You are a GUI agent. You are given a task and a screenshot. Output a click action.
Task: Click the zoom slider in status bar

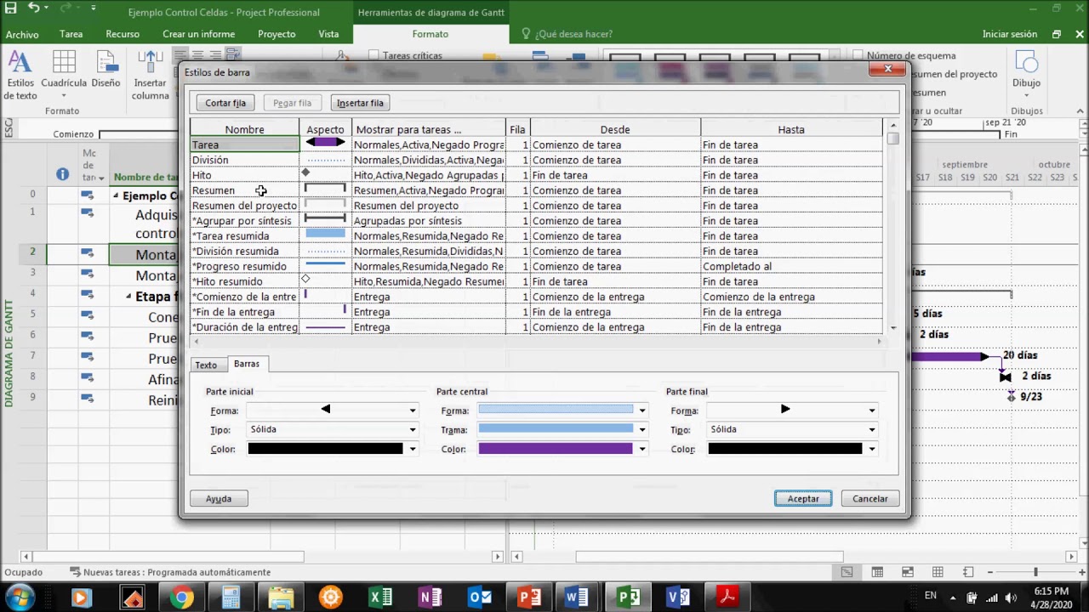point(1035,572)
